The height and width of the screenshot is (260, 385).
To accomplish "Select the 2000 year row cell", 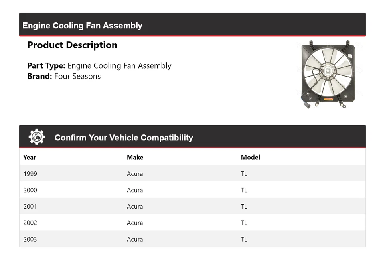I will click(30, 190).
